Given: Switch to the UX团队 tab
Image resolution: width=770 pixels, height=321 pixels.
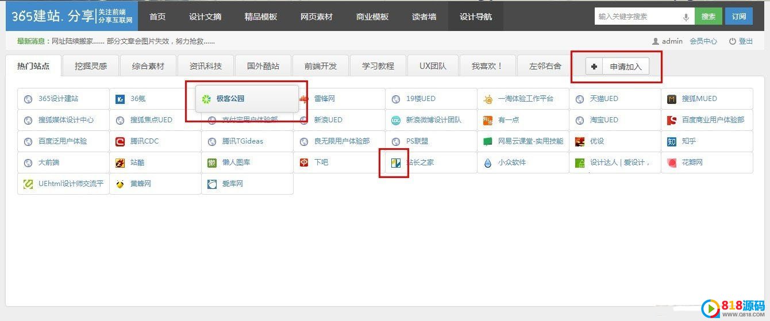Looking at the screenshot, I should 433,65.
